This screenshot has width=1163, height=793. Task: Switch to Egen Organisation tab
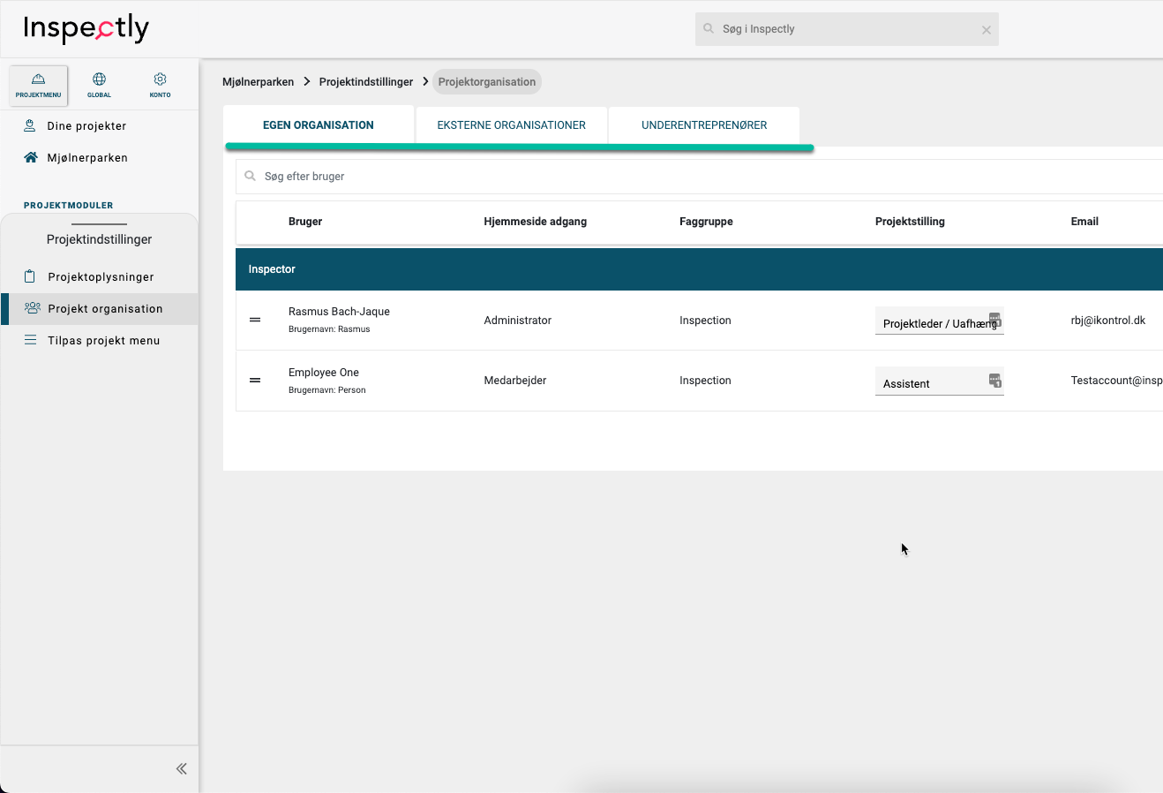(x=319, y=125)
